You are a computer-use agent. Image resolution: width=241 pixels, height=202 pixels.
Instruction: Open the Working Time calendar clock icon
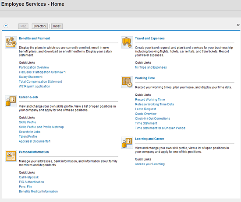pos(127,82)
